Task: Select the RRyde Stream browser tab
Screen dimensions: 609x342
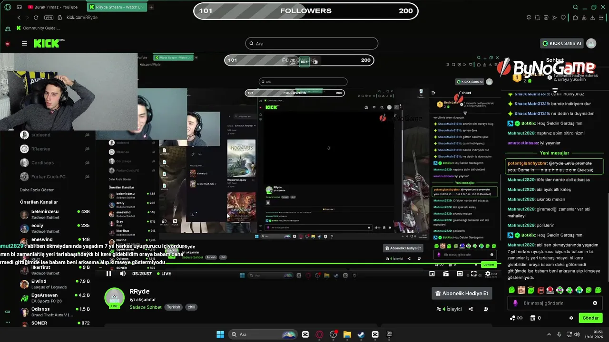Action: (x=117, y=7)
